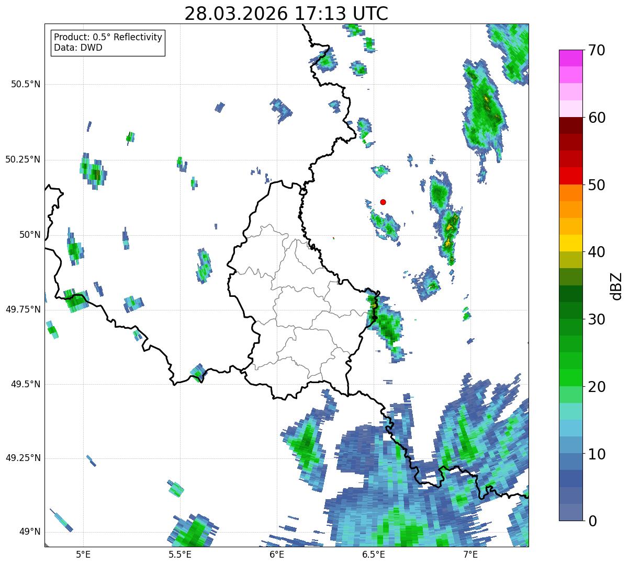Click the red location marker dot
The height and width of the screenshot is (565, 629).
tap(383, 202)
